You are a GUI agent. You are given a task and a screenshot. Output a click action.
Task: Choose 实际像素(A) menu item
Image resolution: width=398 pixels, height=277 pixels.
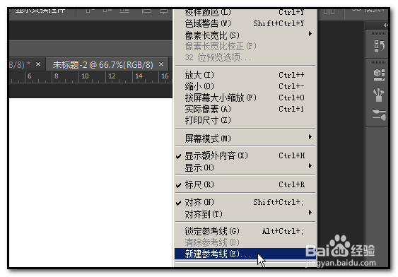(x=245, y=109)
